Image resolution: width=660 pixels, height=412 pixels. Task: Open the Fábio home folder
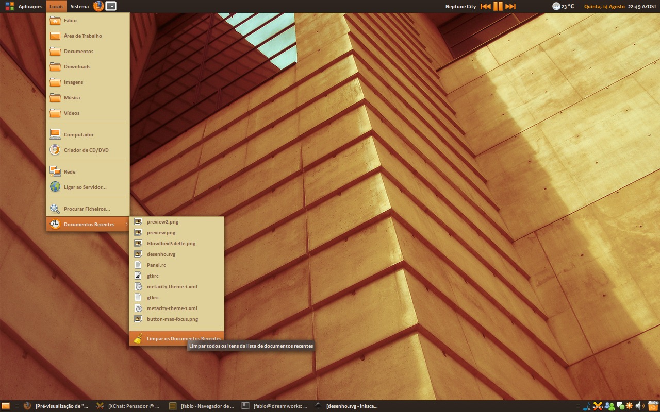point(88,21)
